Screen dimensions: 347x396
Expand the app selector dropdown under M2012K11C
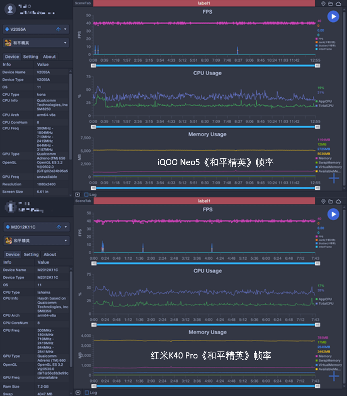37,241
